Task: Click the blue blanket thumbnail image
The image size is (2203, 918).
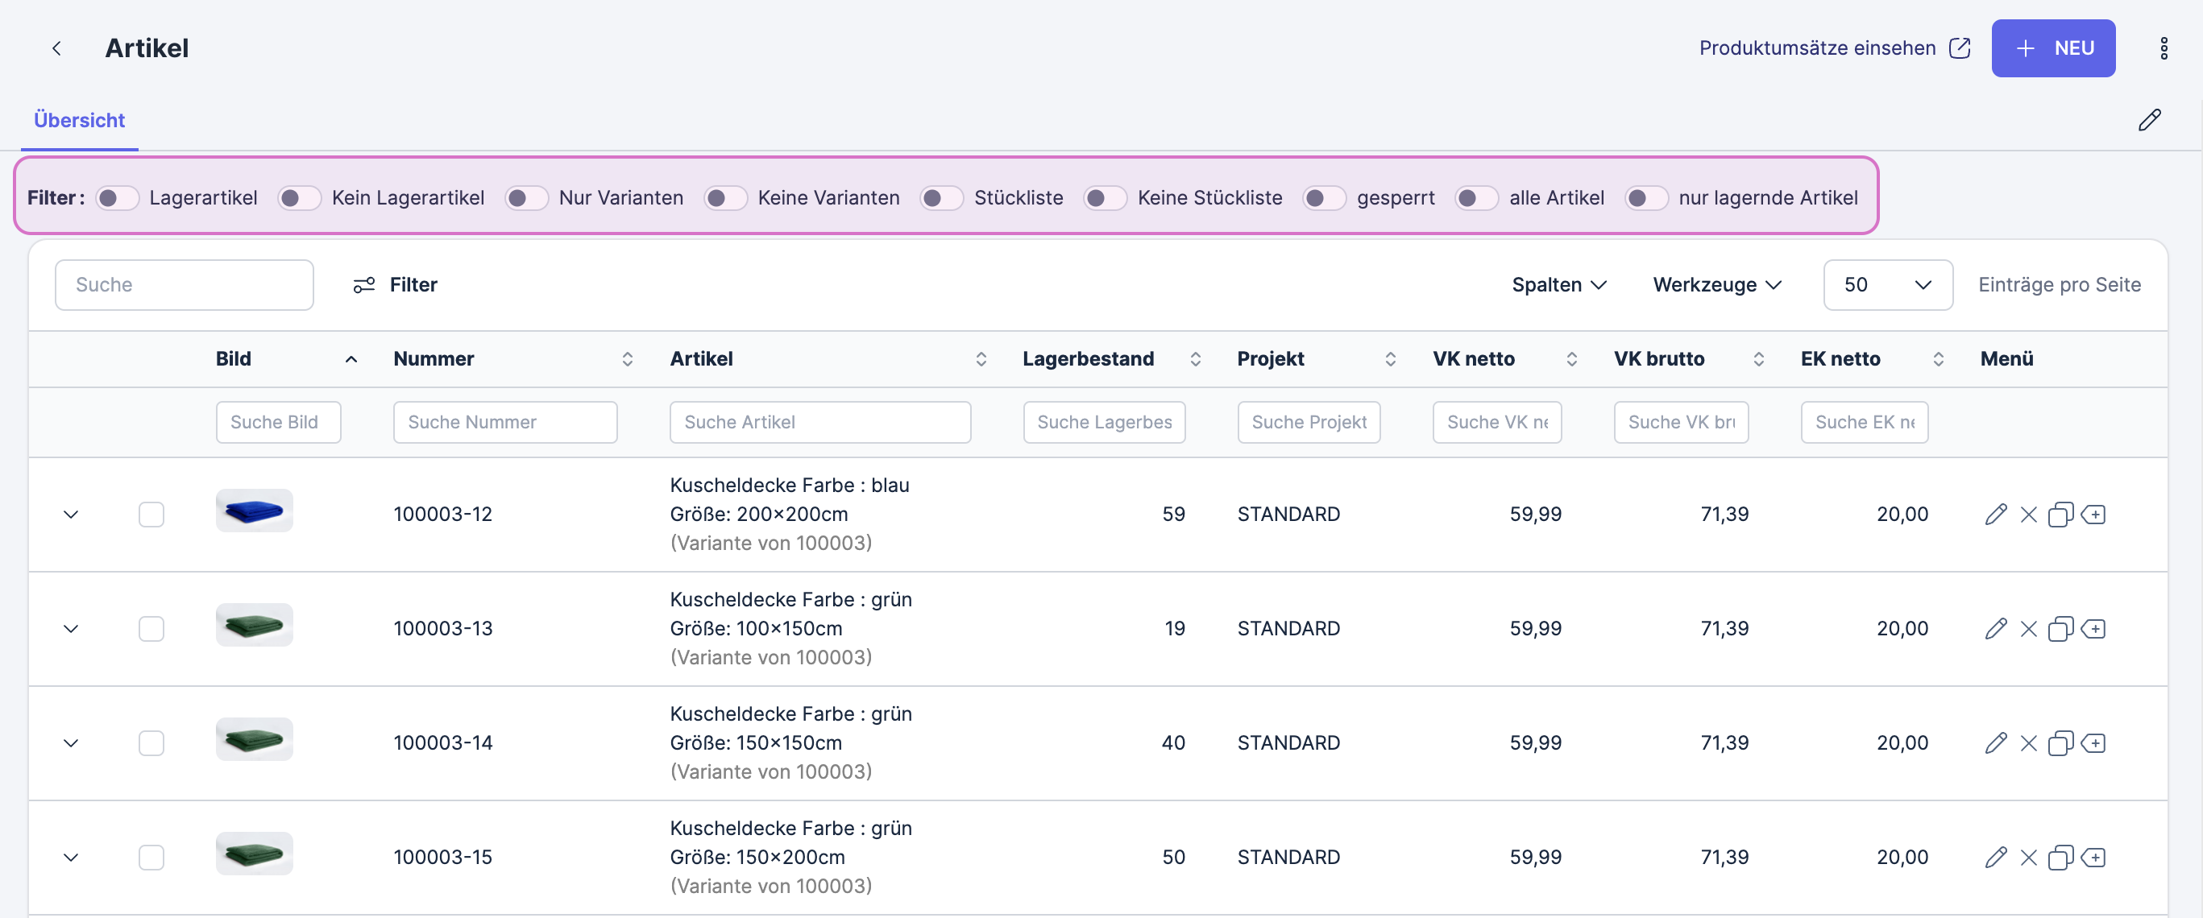Action: pos(254,511)
